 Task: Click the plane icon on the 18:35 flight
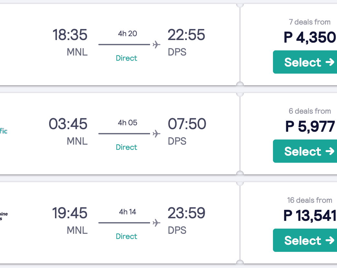pos(157,45)
